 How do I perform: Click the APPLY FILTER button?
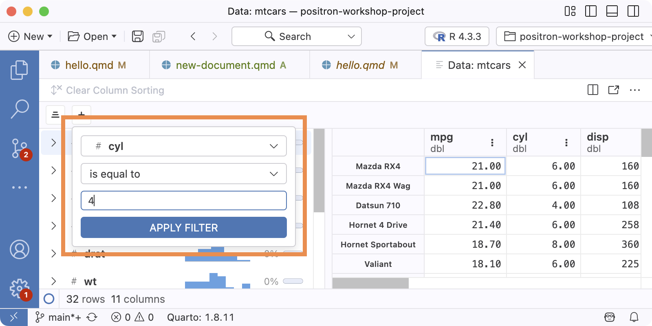coord(184,227)
